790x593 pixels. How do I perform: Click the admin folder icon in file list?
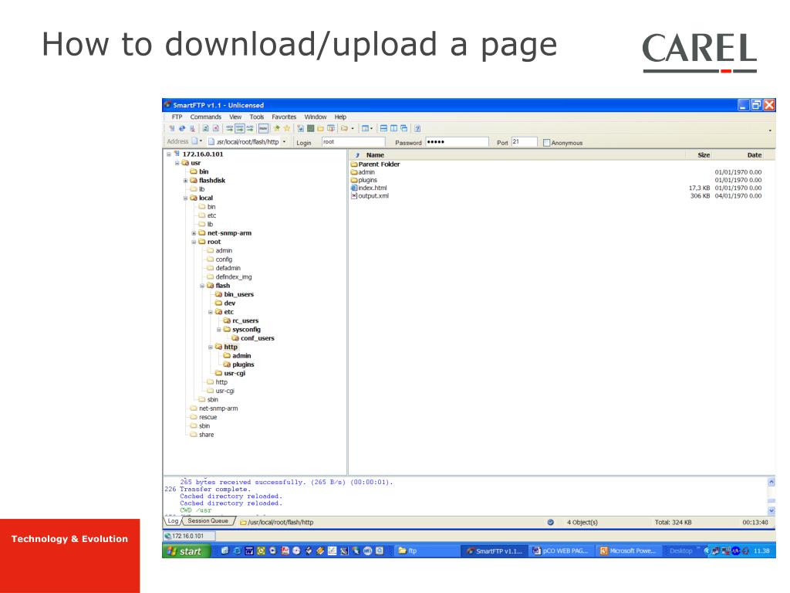point(353,172)
